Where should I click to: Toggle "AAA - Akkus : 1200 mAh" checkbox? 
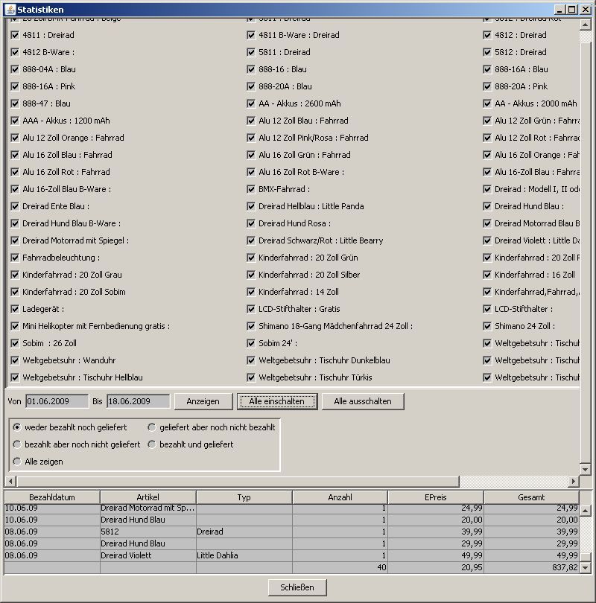15,121
